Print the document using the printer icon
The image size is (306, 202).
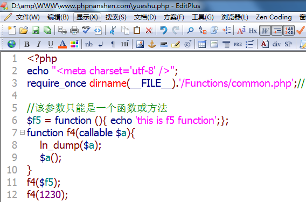[74, 30]
